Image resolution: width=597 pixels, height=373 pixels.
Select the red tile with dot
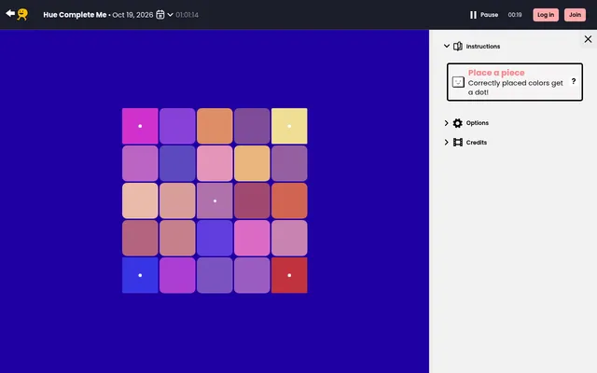click(289, 275)
